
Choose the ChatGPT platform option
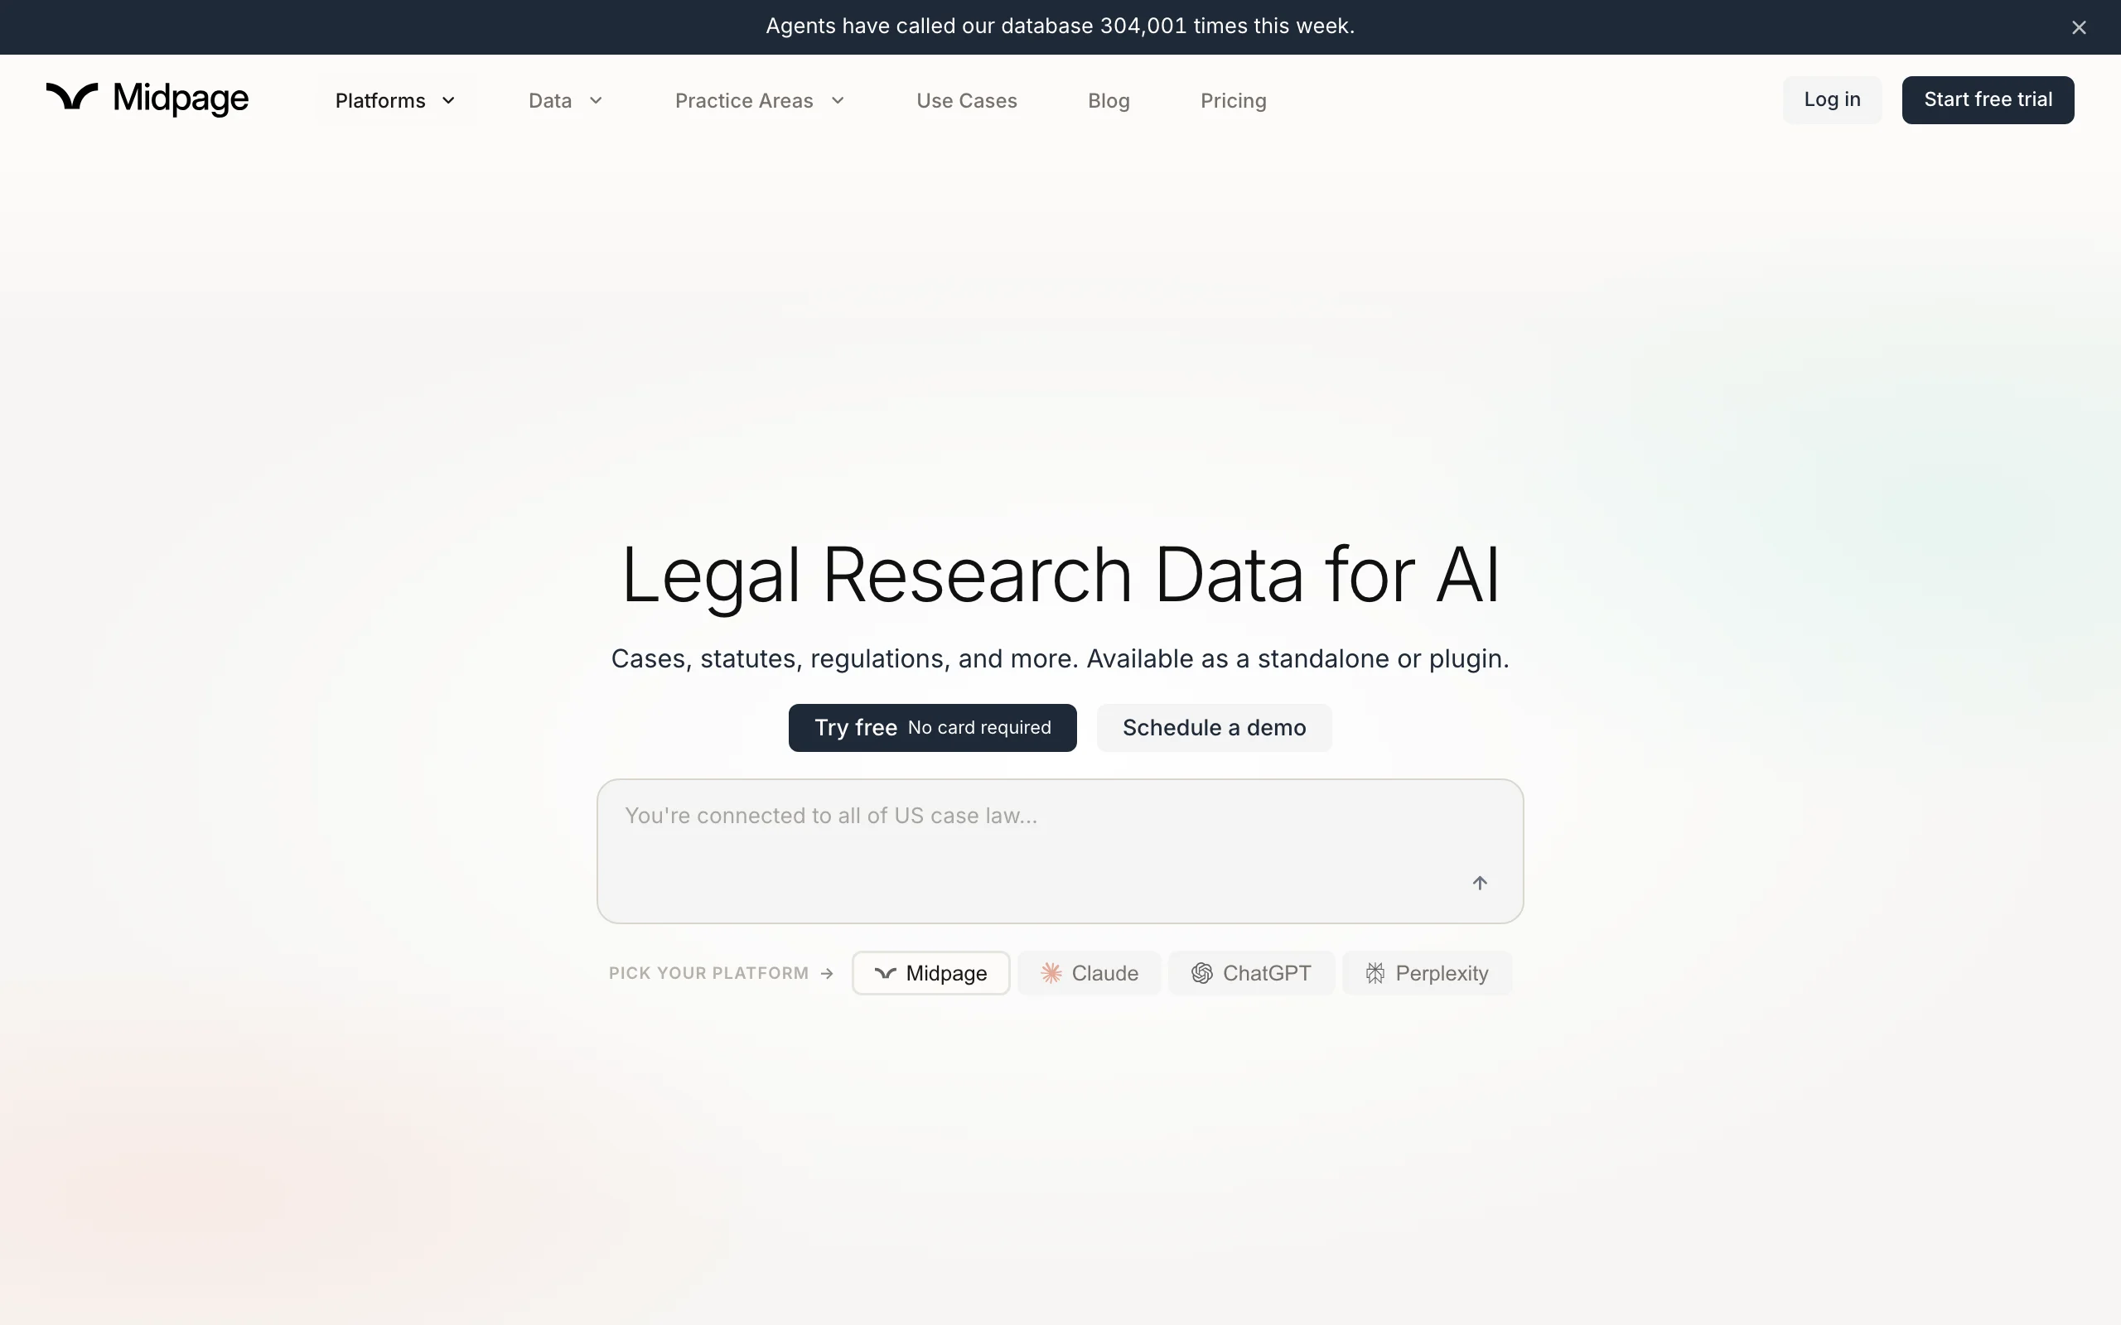(x=1252, y=973)
